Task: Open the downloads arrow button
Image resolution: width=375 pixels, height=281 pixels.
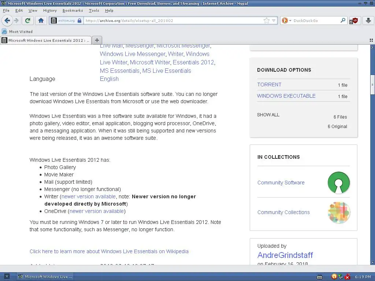Action: [368, 20]
